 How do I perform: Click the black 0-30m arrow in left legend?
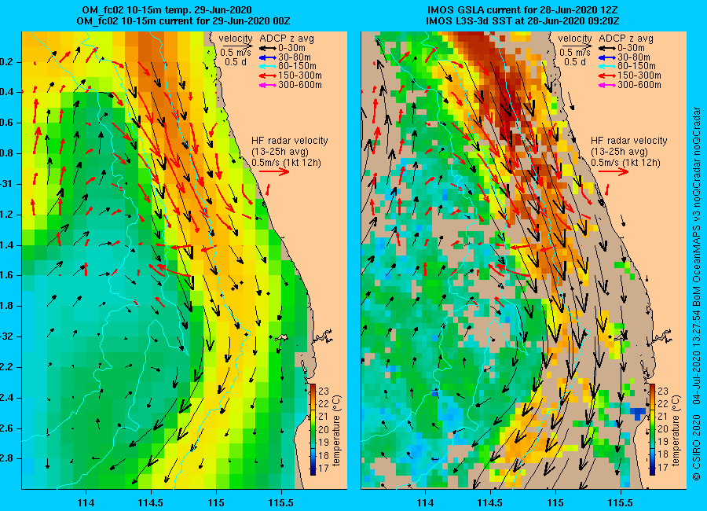(268, 48)
